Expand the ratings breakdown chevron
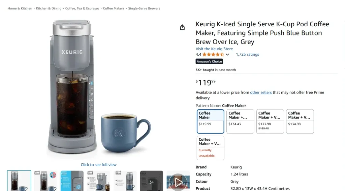This screenshot has height=191, width=345. tap(227, 55)
